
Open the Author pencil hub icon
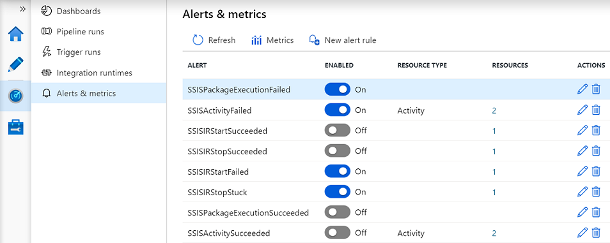pos(16,64)
